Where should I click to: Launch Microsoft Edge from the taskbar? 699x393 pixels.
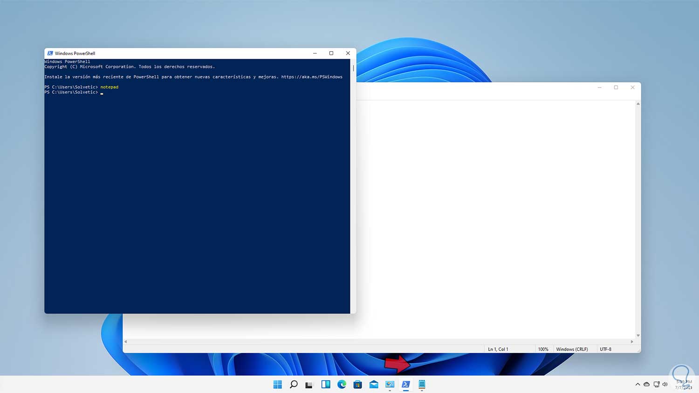tap(342, 384)
